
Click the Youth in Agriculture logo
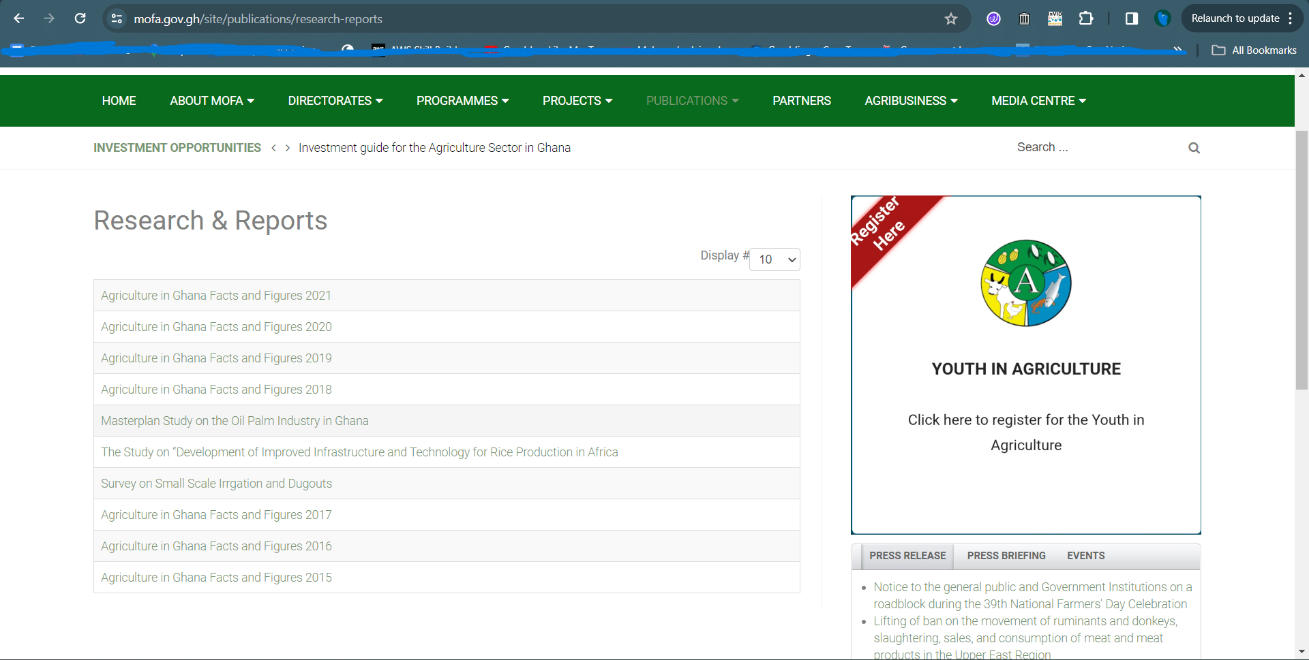point(1026,283)
